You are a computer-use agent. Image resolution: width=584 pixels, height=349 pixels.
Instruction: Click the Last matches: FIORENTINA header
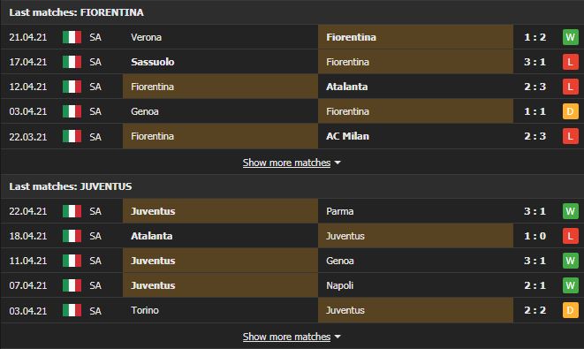coord(76,12)
